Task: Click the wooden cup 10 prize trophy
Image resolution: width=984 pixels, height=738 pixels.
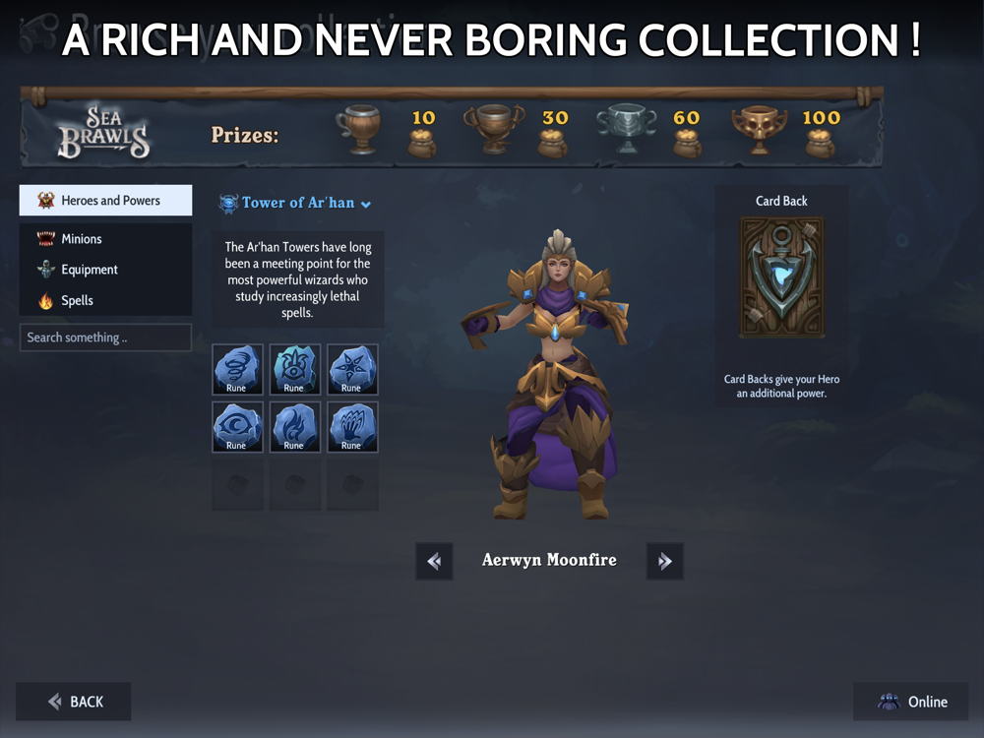Action: coord(359,130)
